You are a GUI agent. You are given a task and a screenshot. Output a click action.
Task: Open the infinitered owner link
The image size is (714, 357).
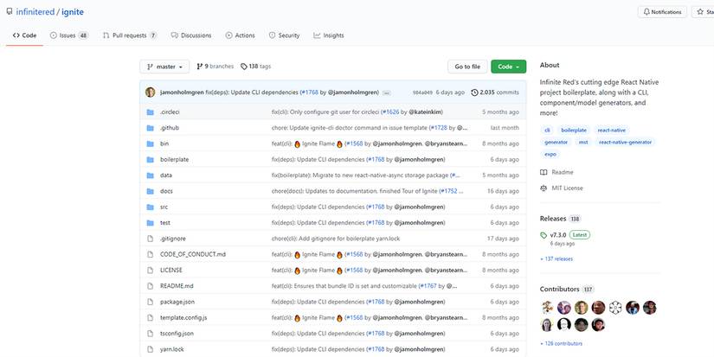[35, 12]
